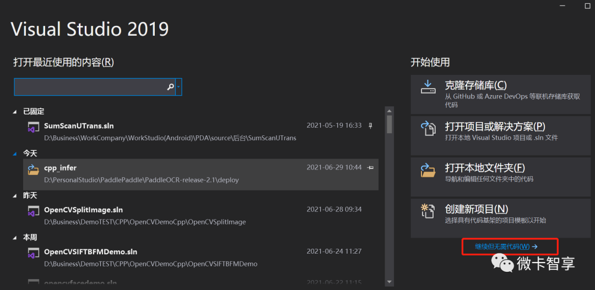Collapse the 昨天 group
The image size is (595, 290).
15,196
